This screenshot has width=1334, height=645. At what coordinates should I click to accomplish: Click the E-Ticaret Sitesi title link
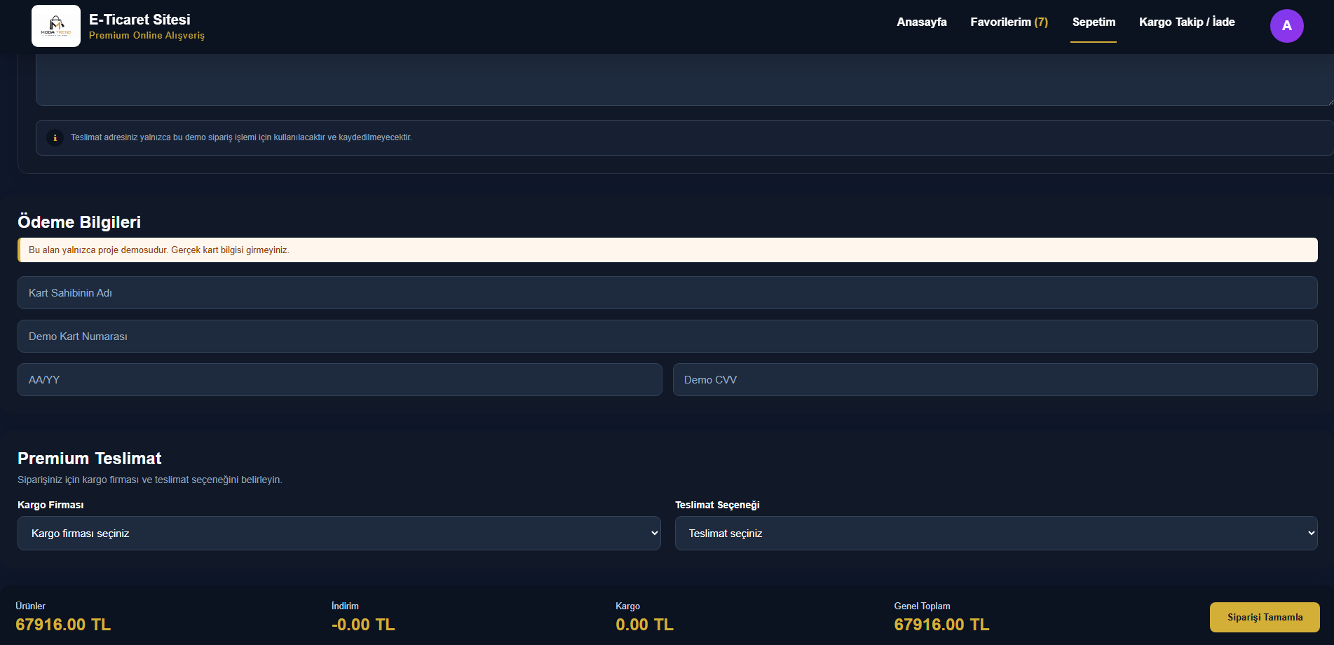click(139, 20)
